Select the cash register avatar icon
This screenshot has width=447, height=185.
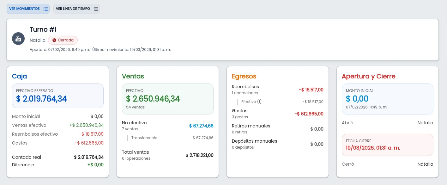[18, 39]
